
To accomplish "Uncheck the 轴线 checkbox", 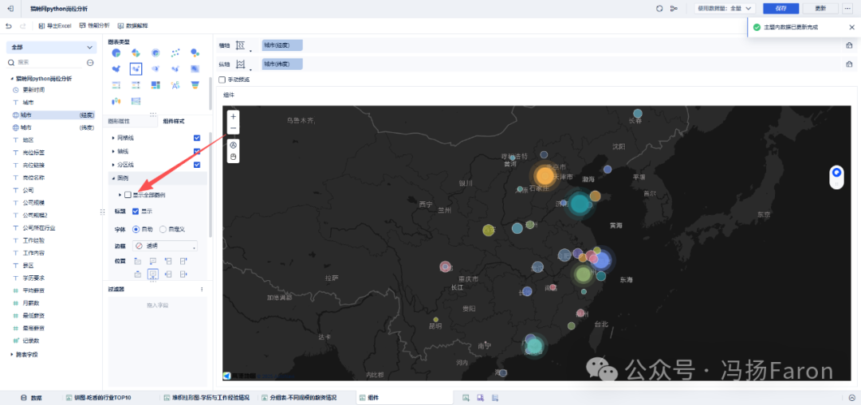I will (x=197, y=151).
